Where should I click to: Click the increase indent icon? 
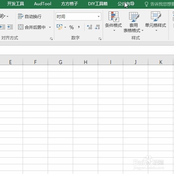10,27
